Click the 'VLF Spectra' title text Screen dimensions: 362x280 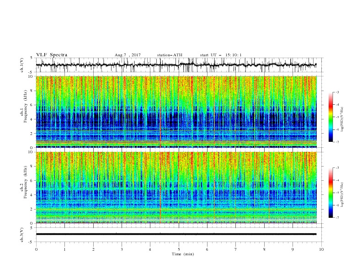(52, 55)
